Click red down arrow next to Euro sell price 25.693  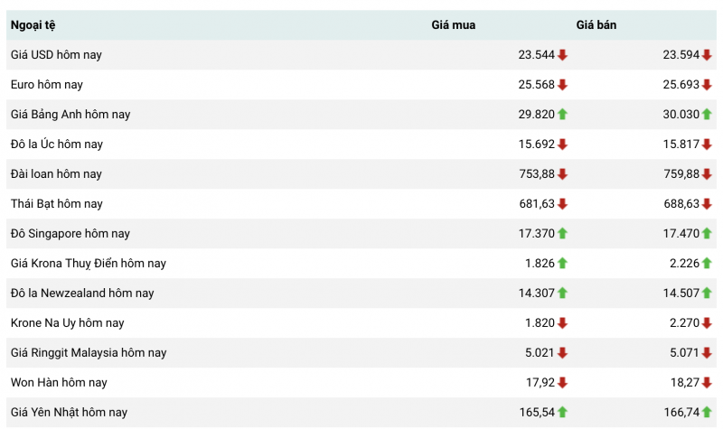click(x=707, y=85)
